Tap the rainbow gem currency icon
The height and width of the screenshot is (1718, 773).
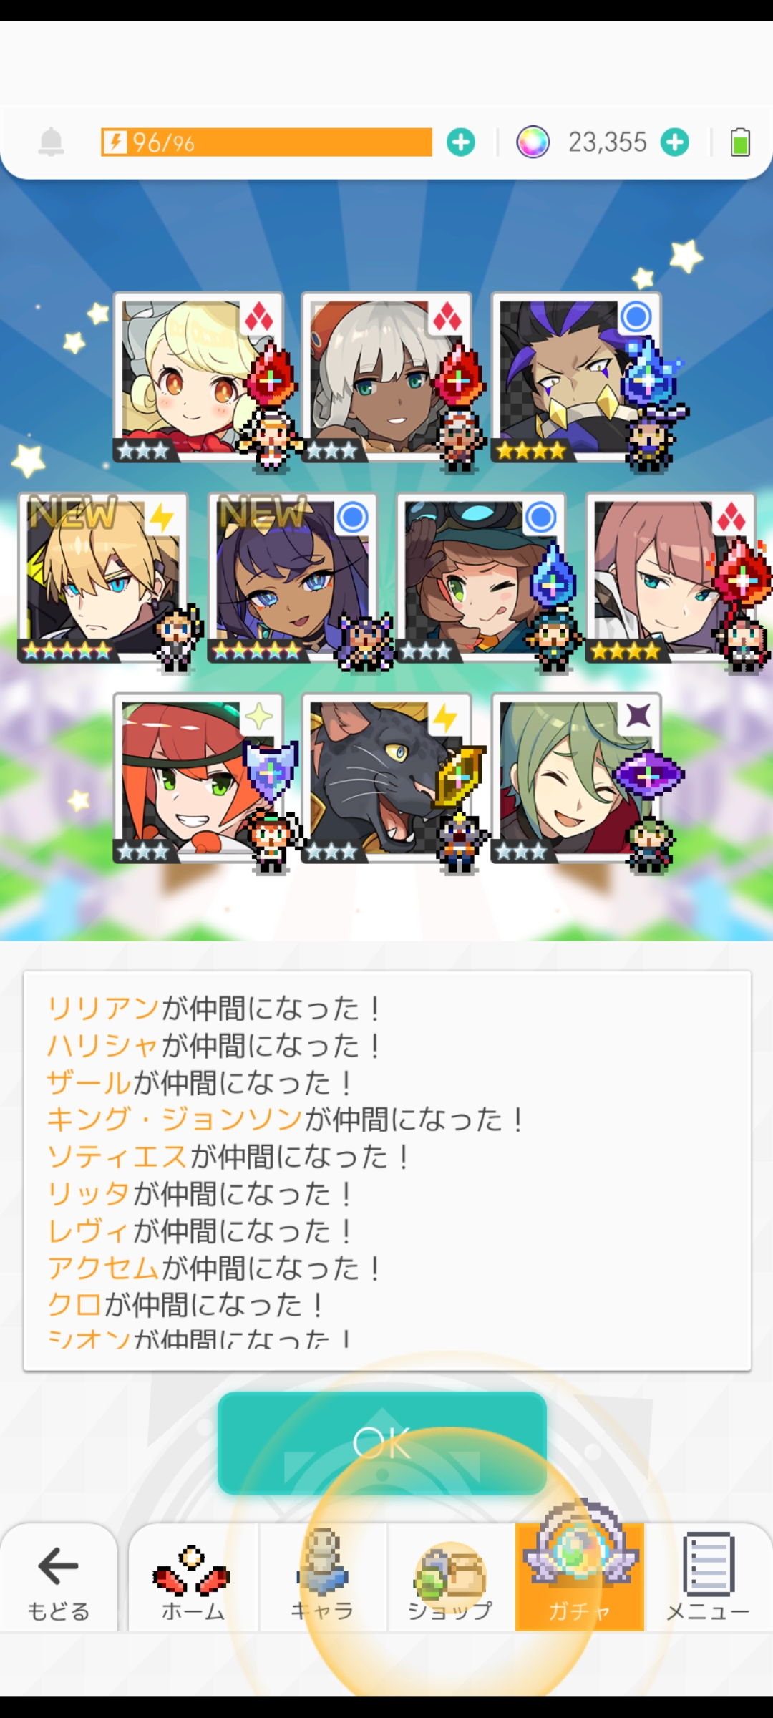click(x=533, y=142)
